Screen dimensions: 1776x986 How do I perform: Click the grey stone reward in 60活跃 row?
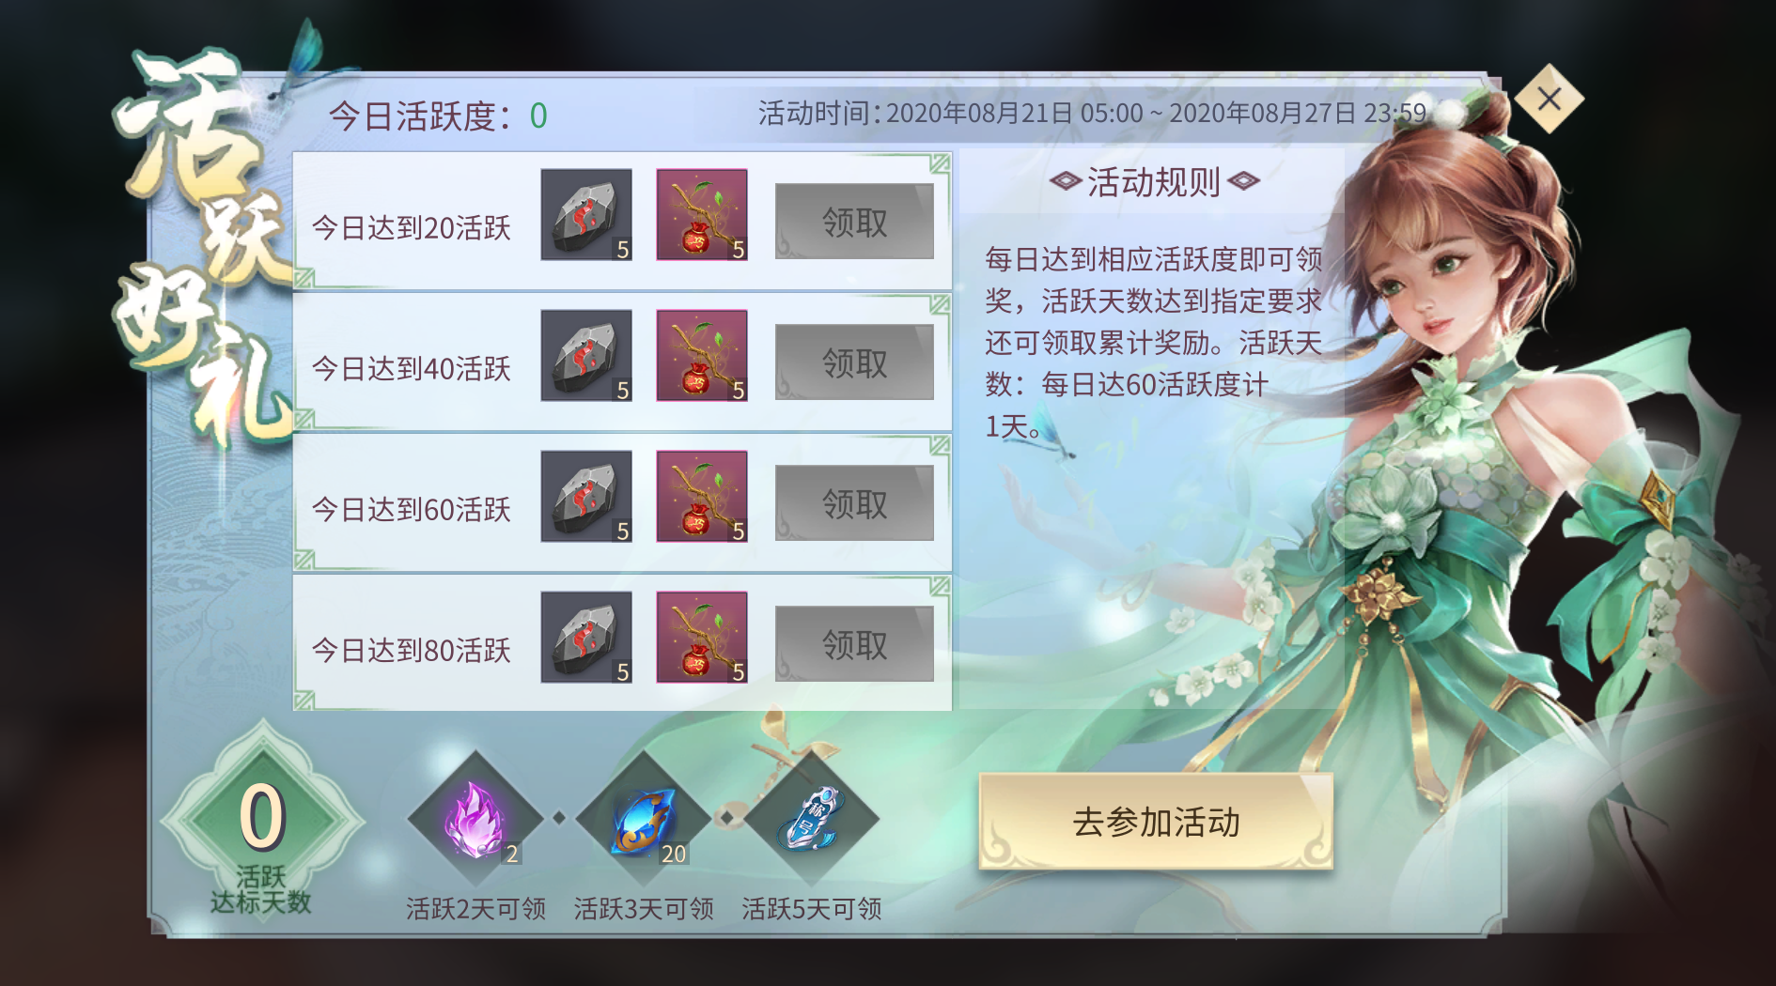pos(586,497)
